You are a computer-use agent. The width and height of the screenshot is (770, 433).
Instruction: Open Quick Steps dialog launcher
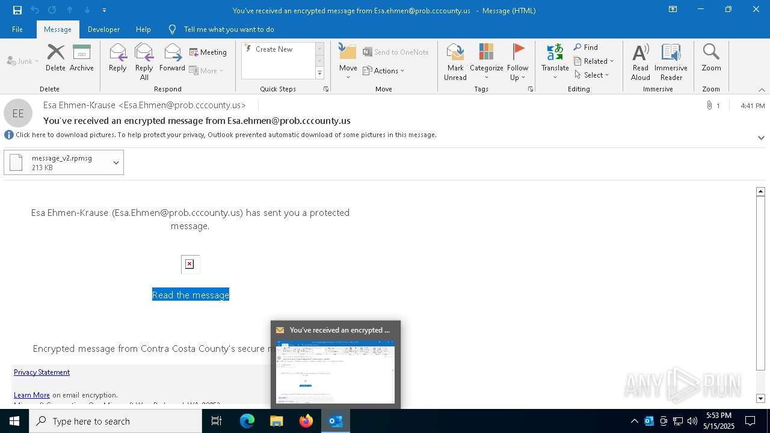tap(326, 89)
